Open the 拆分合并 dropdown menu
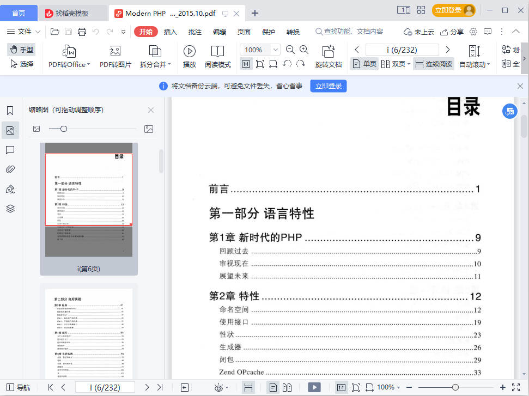The width and height of the screenshot is (529, 396). [169, 65]
